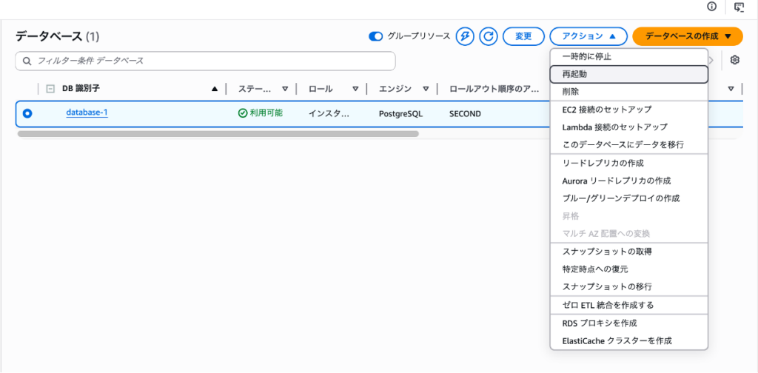
Task: Choose 一時的に停止 from the actions menu
Action: pyautogui.click(x=629, y=56)
